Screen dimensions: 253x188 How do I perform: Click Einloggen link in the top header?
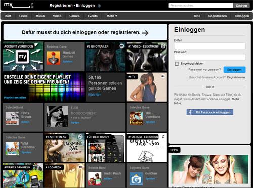coord(86,6)
